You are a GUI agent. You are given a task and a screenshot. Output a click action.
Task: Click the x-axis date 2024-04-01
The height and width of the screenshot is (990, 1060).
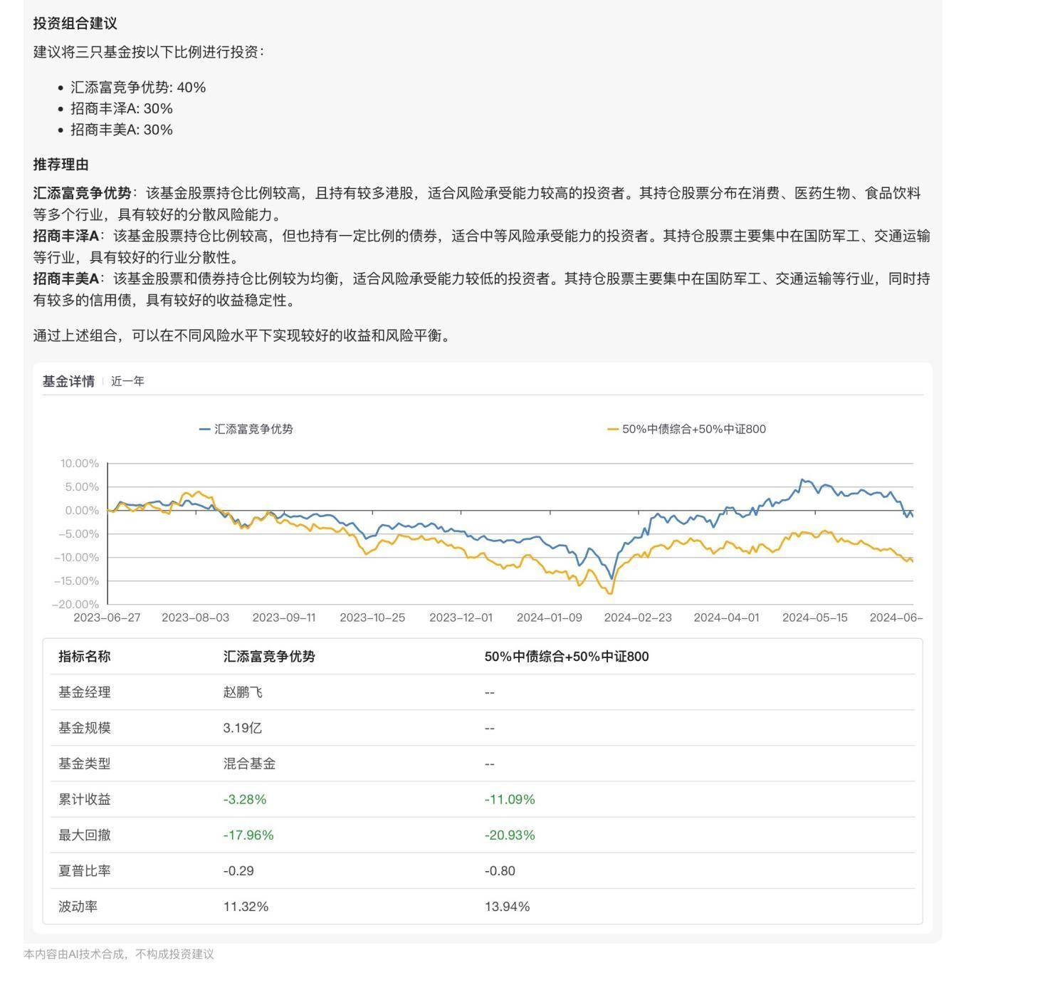727,618
